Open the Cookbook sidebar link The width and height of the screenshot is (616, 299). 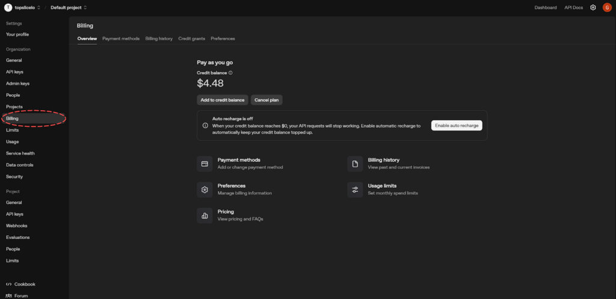click(x=25, y=284)
